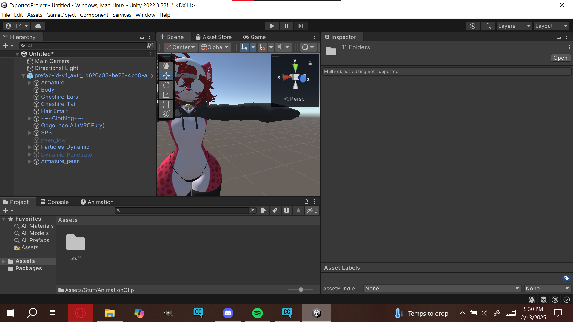Viewport: 573px width, 322px height.
Task: Select the Rect tool
Action: 166,104
